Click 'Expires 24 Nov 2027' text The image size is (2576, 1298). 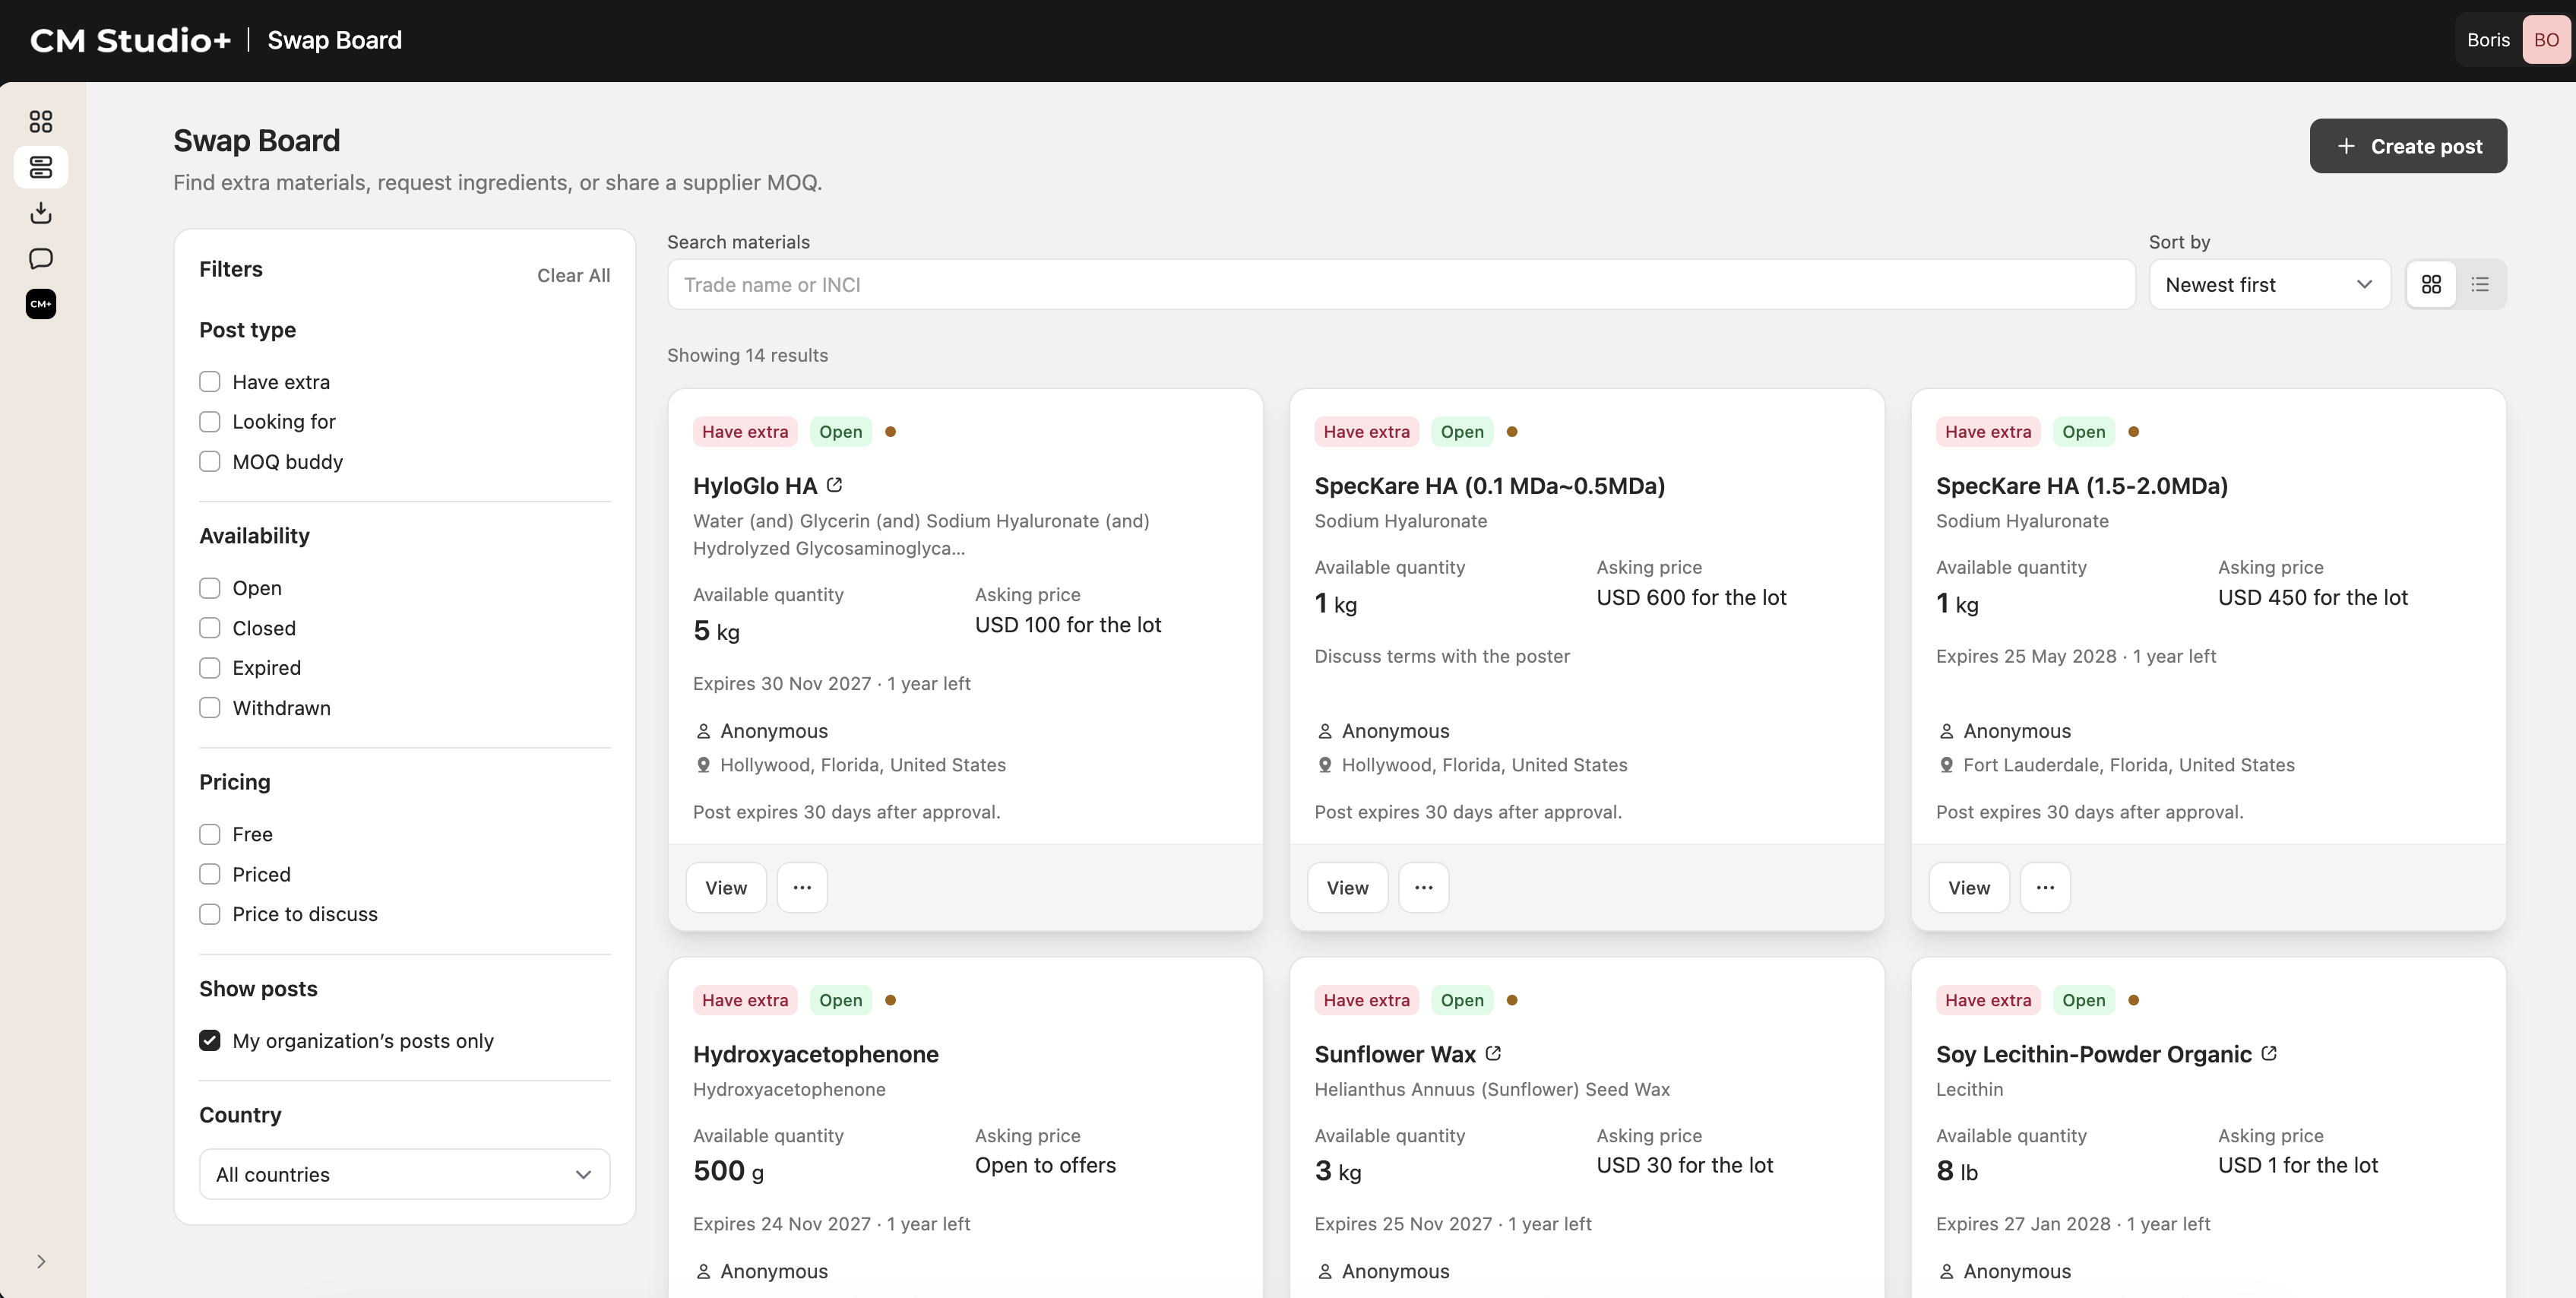tap(782, 1223)
